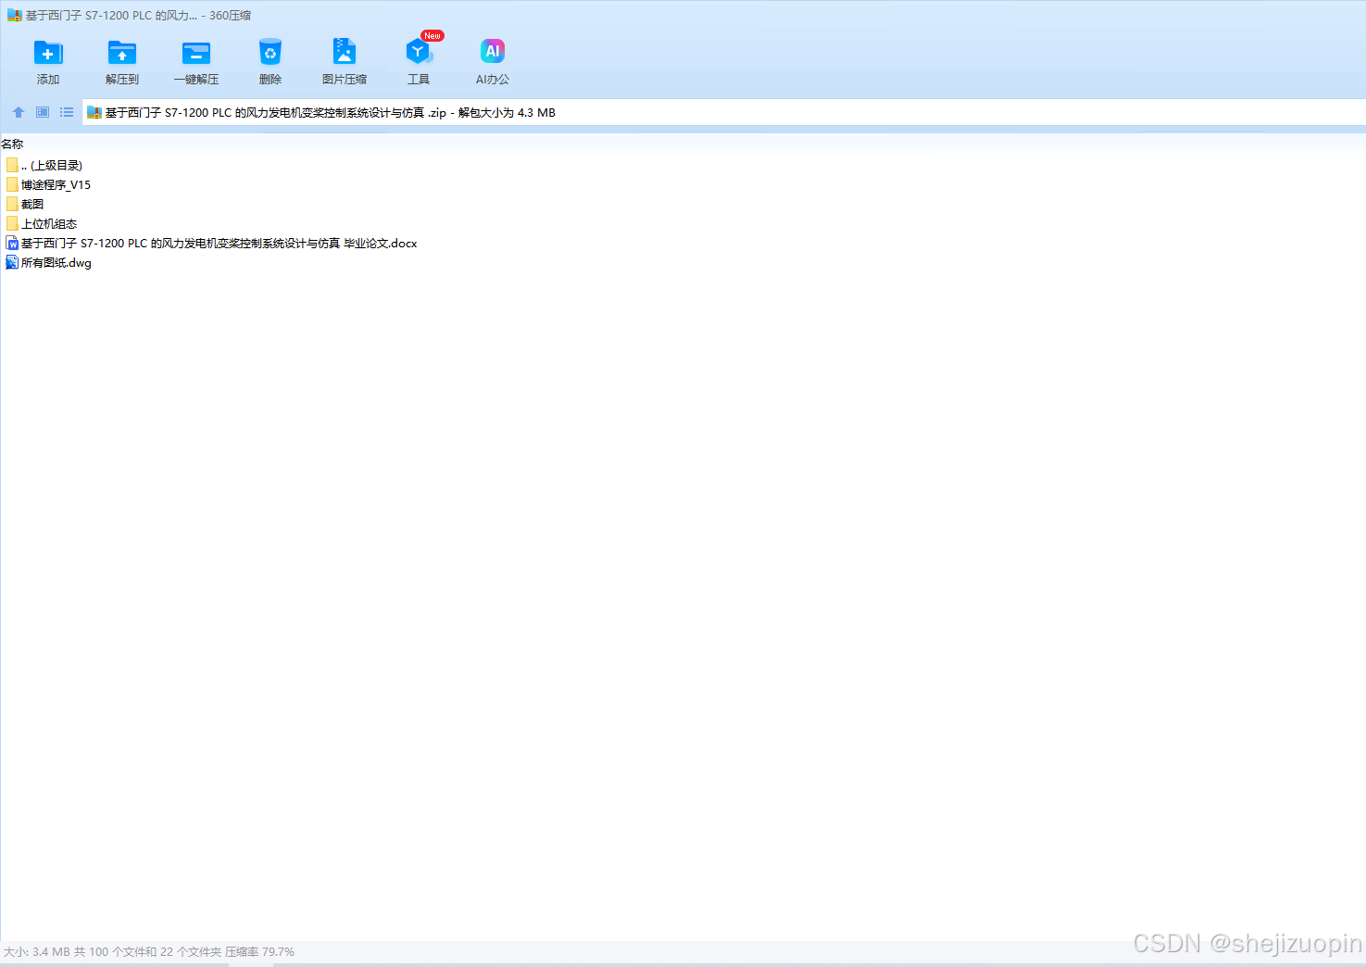Image resolution: width=1366 pixels, height=967 pixels.
Task: Click the 截图 folder icon
Action: (12, 204)
